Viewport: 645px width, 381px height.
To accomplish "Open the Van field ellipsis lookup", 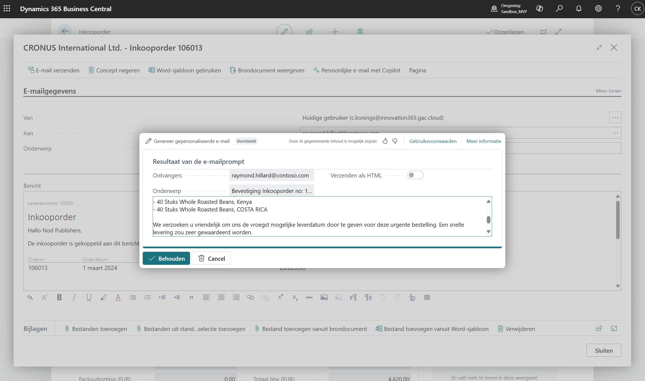I will [615, 118].
